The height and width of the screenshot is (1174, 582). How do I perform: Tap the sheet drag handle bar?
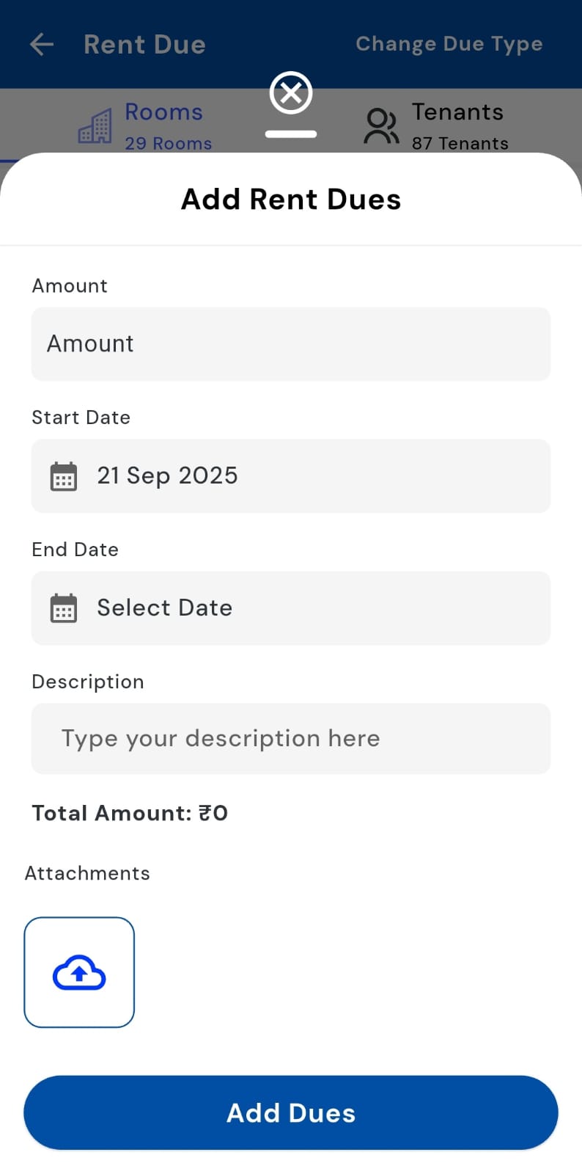[x=291, y=134]
